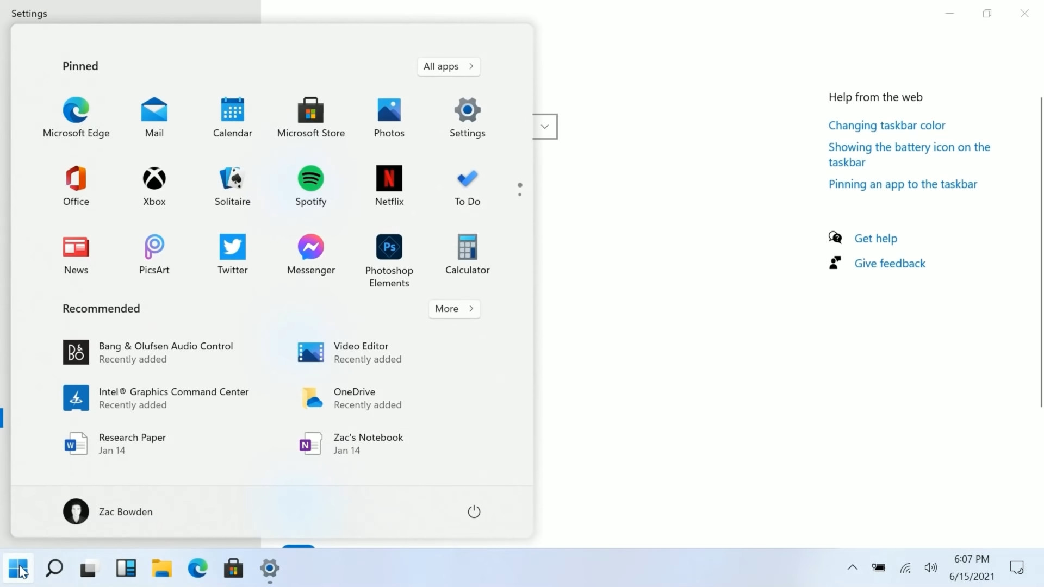Screen dimensions: 1044x587
Task: Open Edge from the taskbar
Action: (197, 569)
